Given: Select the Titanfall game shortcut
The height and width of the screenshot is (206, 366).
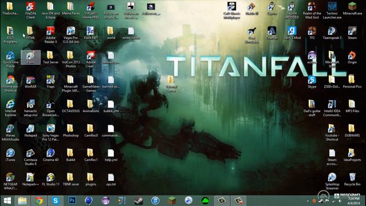Looking at the screenshot, I should tap(272, 33).
